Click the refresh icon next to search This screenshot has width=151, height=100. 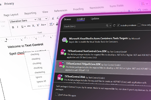(x=114, y=25)
